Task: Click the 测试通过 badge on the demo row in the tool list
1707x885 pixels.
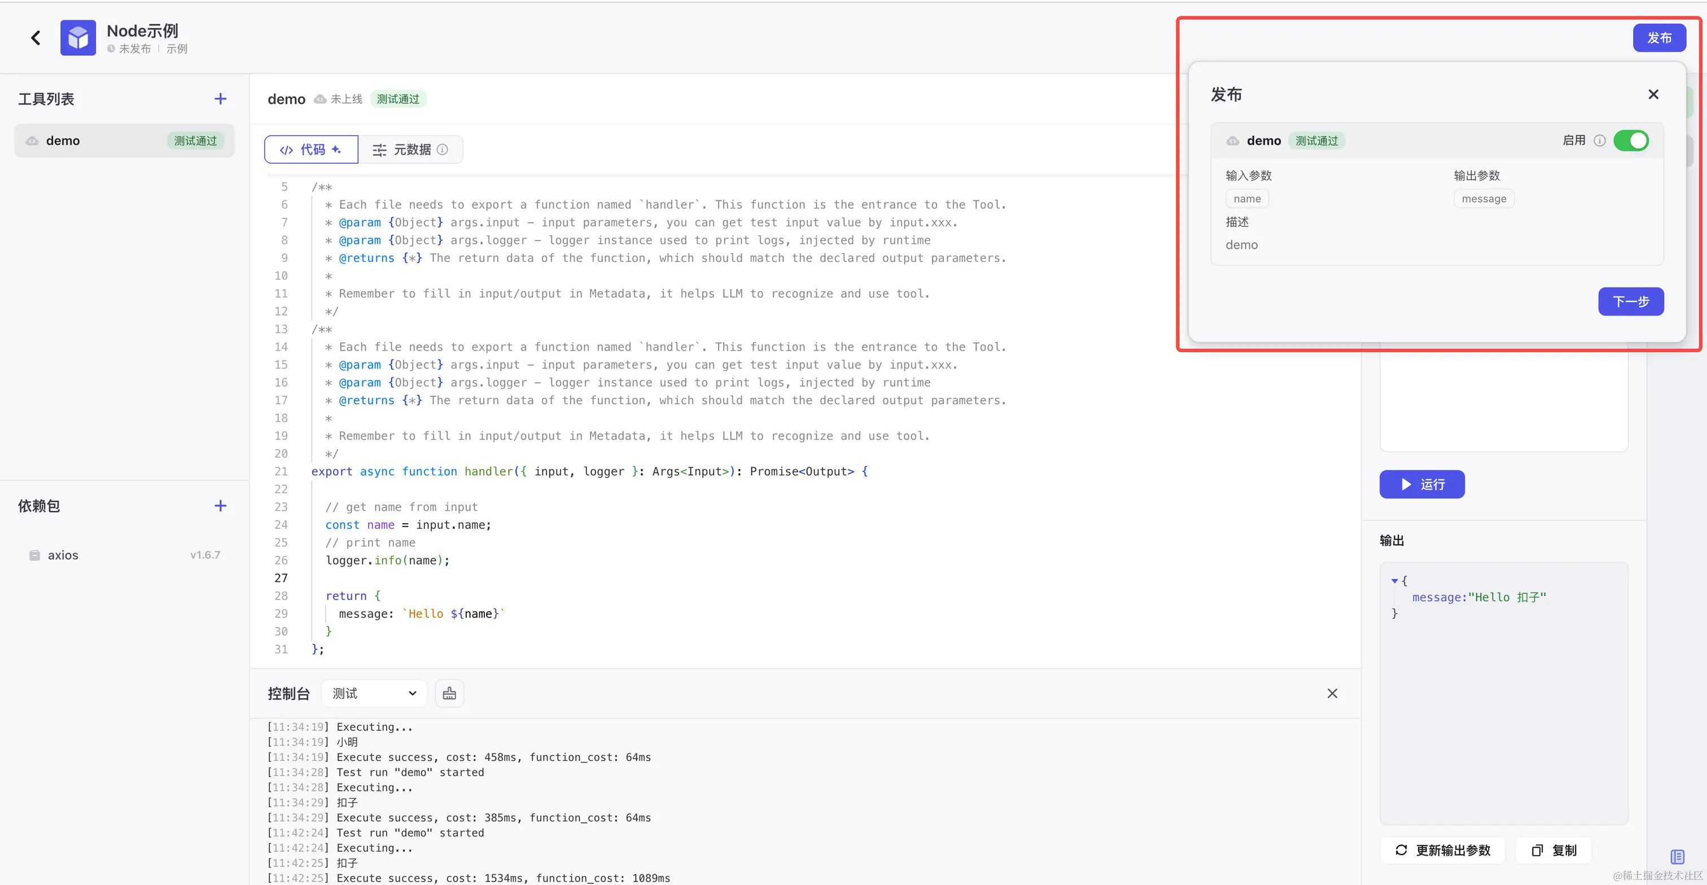Action: (195, 141)
